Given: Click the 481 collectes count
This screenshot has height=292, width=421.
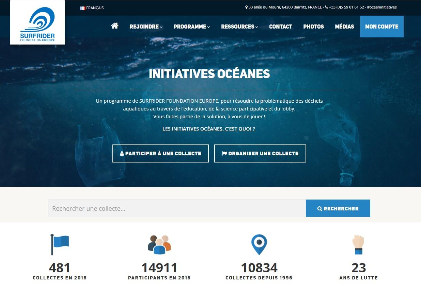Looking at the screenshot, I should point(60,268).
